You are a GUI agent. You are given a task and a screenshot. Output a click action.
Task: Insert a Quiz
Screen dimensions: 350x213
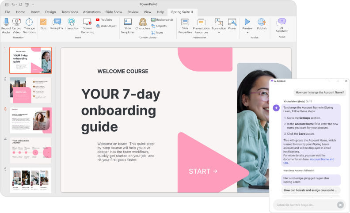[43, 24]
